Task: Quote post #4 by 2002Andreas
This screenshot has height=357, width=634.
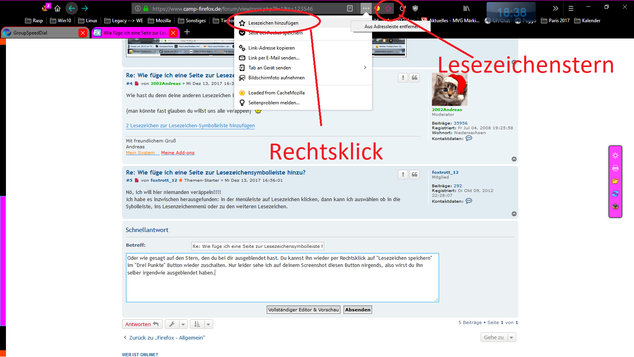Action: tap(414, 78)
